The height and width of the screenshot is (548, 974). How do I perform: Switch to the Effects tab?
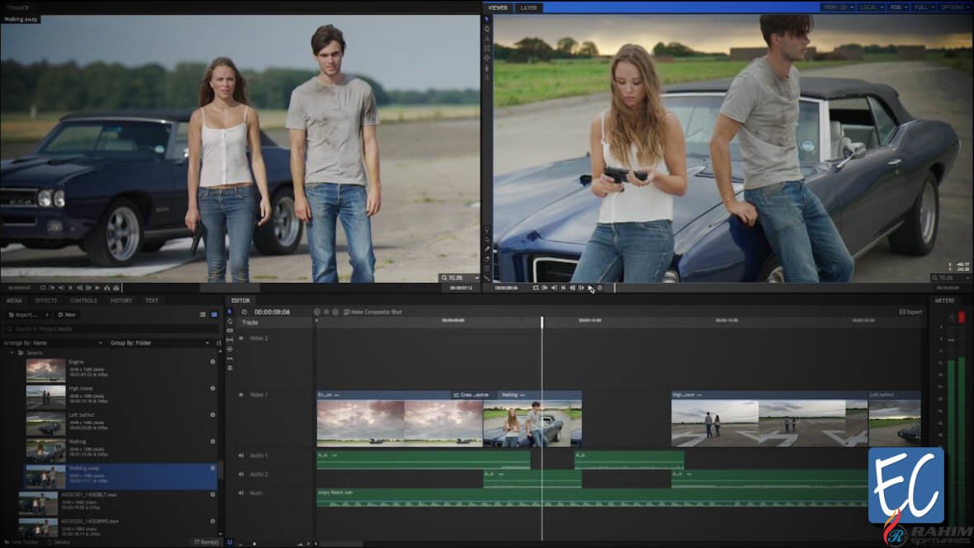[46, 300]
